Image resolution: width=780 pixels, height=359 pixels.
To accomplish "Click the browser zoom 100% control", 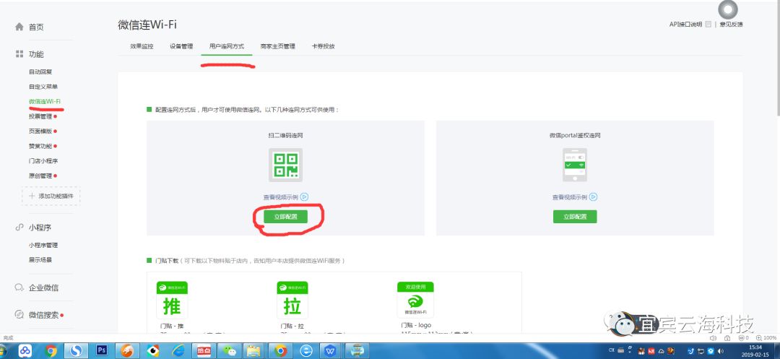I will click(x=767, y=337).
